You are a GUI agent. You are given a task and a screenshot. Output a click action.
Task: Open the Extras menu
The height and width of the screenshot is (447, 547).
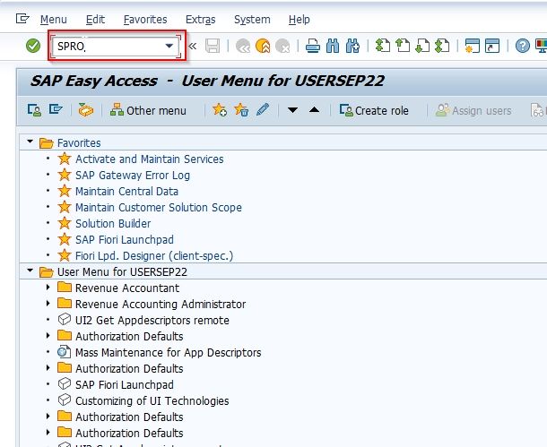click(201, 20)
